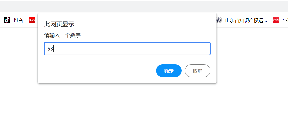The image size is (288, 126).
Task: Click the Douyin TikTok bookmark icon
Action: [x=7, y=20]
